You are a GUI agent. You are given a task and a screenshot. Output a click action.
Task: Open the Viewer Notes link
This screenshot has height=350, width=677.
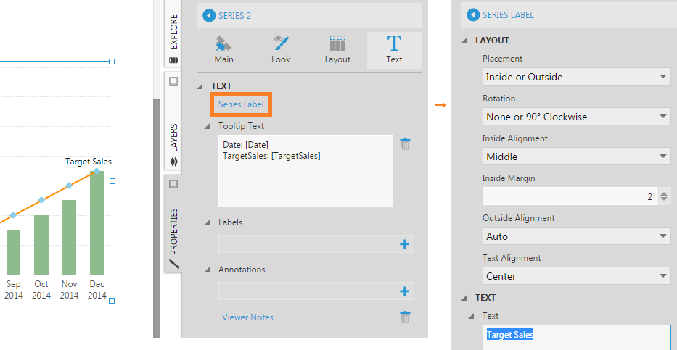point(247,317)
